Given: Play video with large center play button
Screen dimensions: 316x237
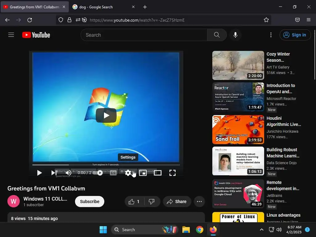Looking at the screenshot, I should (x=106, y=115).
